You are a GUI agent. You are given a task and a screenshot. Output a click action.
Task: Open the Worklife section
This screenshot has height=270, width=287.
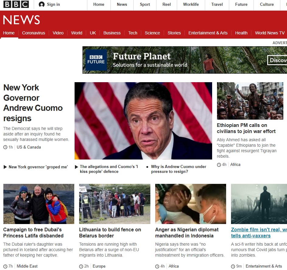[x=191, y=4]
